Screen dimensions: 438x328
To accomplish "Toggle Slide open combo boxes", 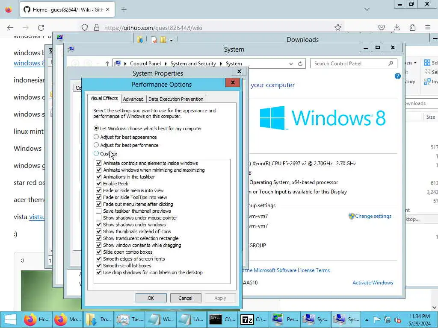I will point(99,252).
